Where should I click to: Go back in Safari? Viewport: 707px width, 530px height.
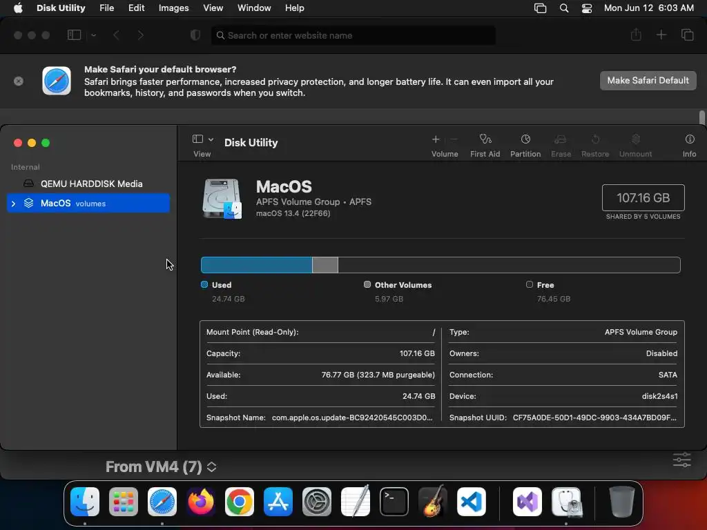click(116, 35)
